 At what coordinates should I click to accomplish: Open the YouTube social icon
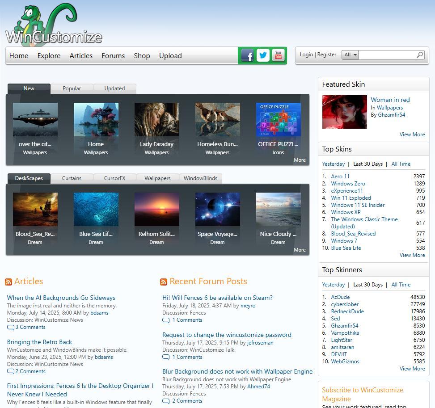[x=278, y=55]
